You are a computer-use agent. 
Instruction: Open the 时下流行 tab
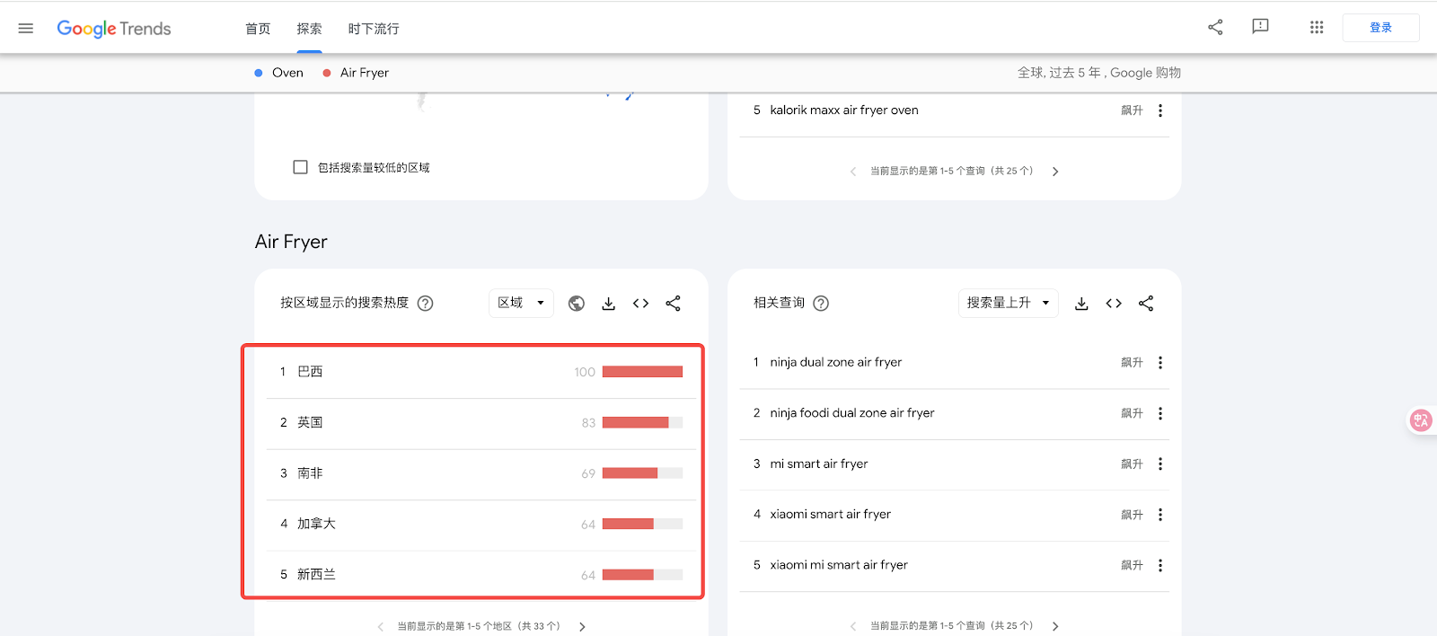[374, 29]
